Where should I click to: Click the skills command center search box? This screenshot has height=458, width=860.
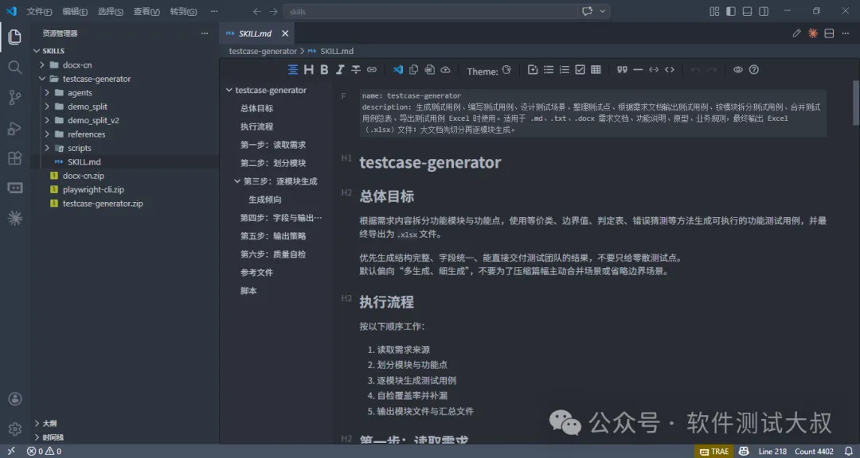pyautogui.click(x=431, y=11)
